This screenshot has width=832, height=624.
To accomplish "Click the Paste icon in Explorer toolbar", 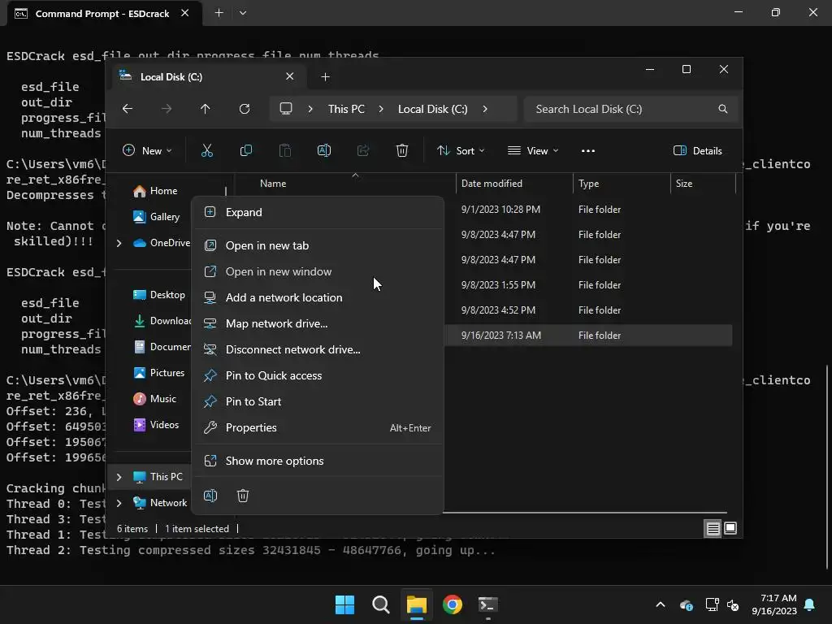I will 285,150.
